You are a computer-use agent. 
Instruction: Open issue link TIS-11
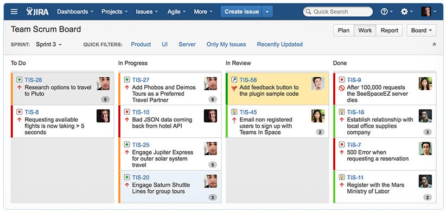(x=355, y=178)
